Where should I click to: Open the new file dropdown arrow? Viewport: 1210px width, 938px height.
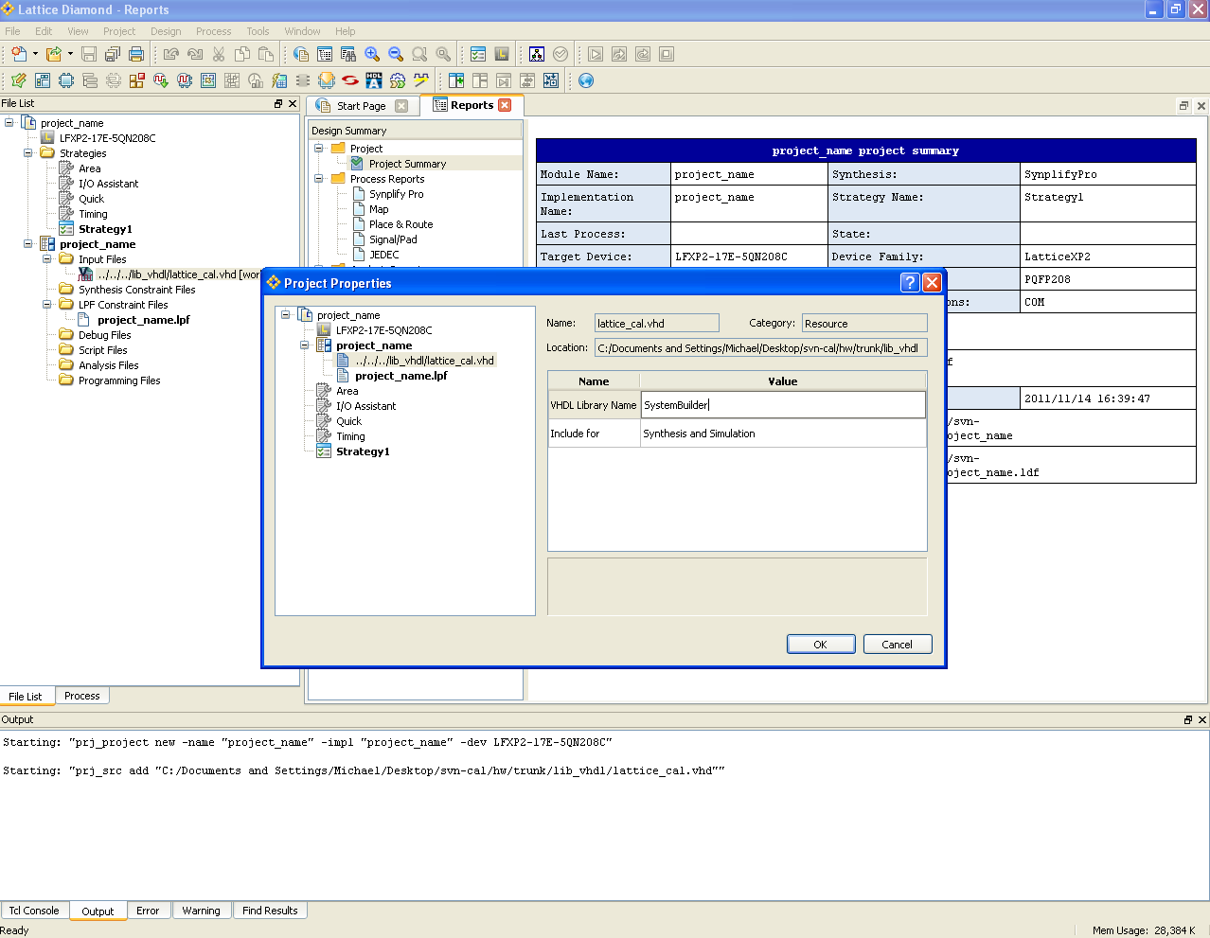35,55
